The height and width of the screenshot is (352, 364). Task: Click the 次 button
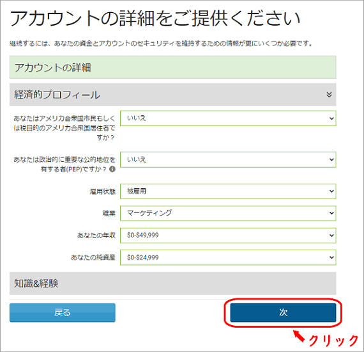[x=283, y=312]
